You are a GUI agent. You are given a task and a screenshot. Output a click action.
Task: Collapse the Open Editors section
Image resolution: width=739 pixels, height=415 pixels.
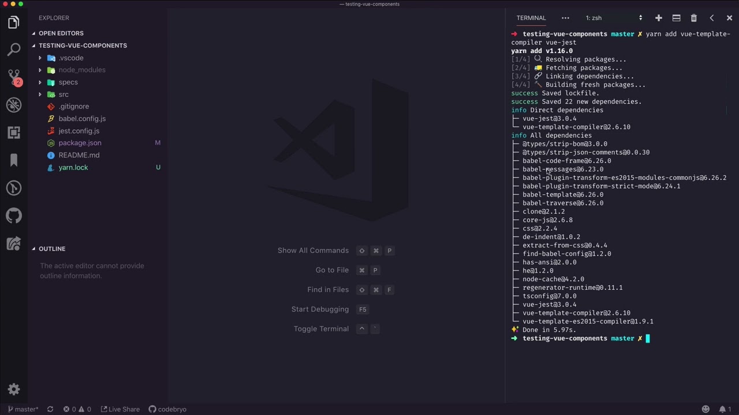click(61, 33)
